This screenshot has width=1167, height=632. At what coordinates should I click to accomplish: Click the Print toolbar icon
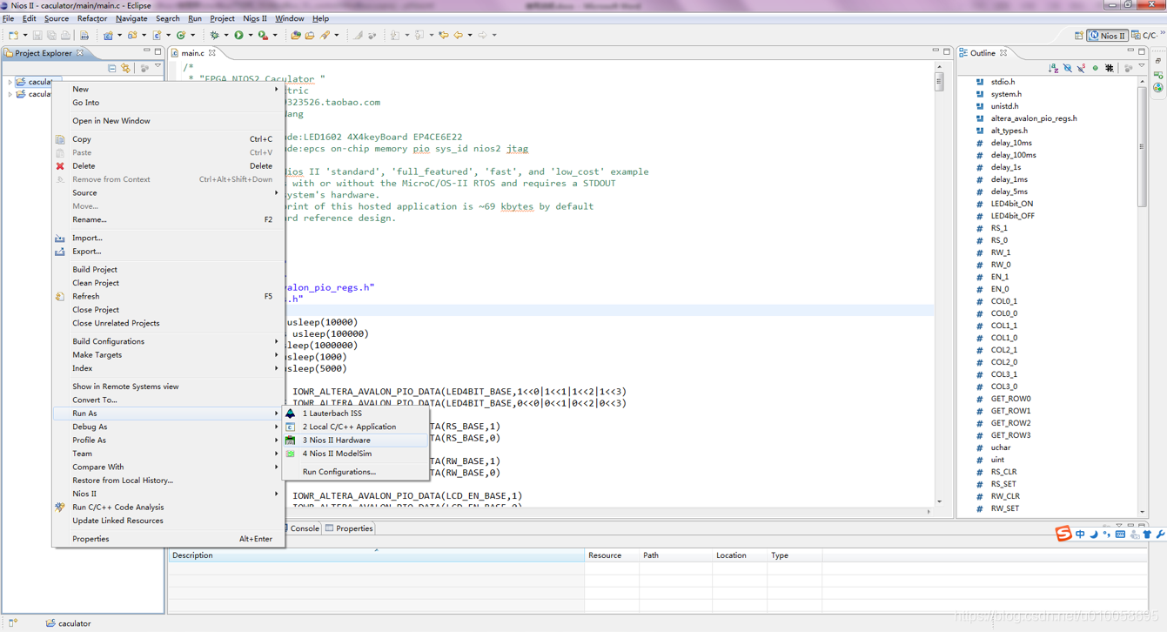tap(65, 36)
